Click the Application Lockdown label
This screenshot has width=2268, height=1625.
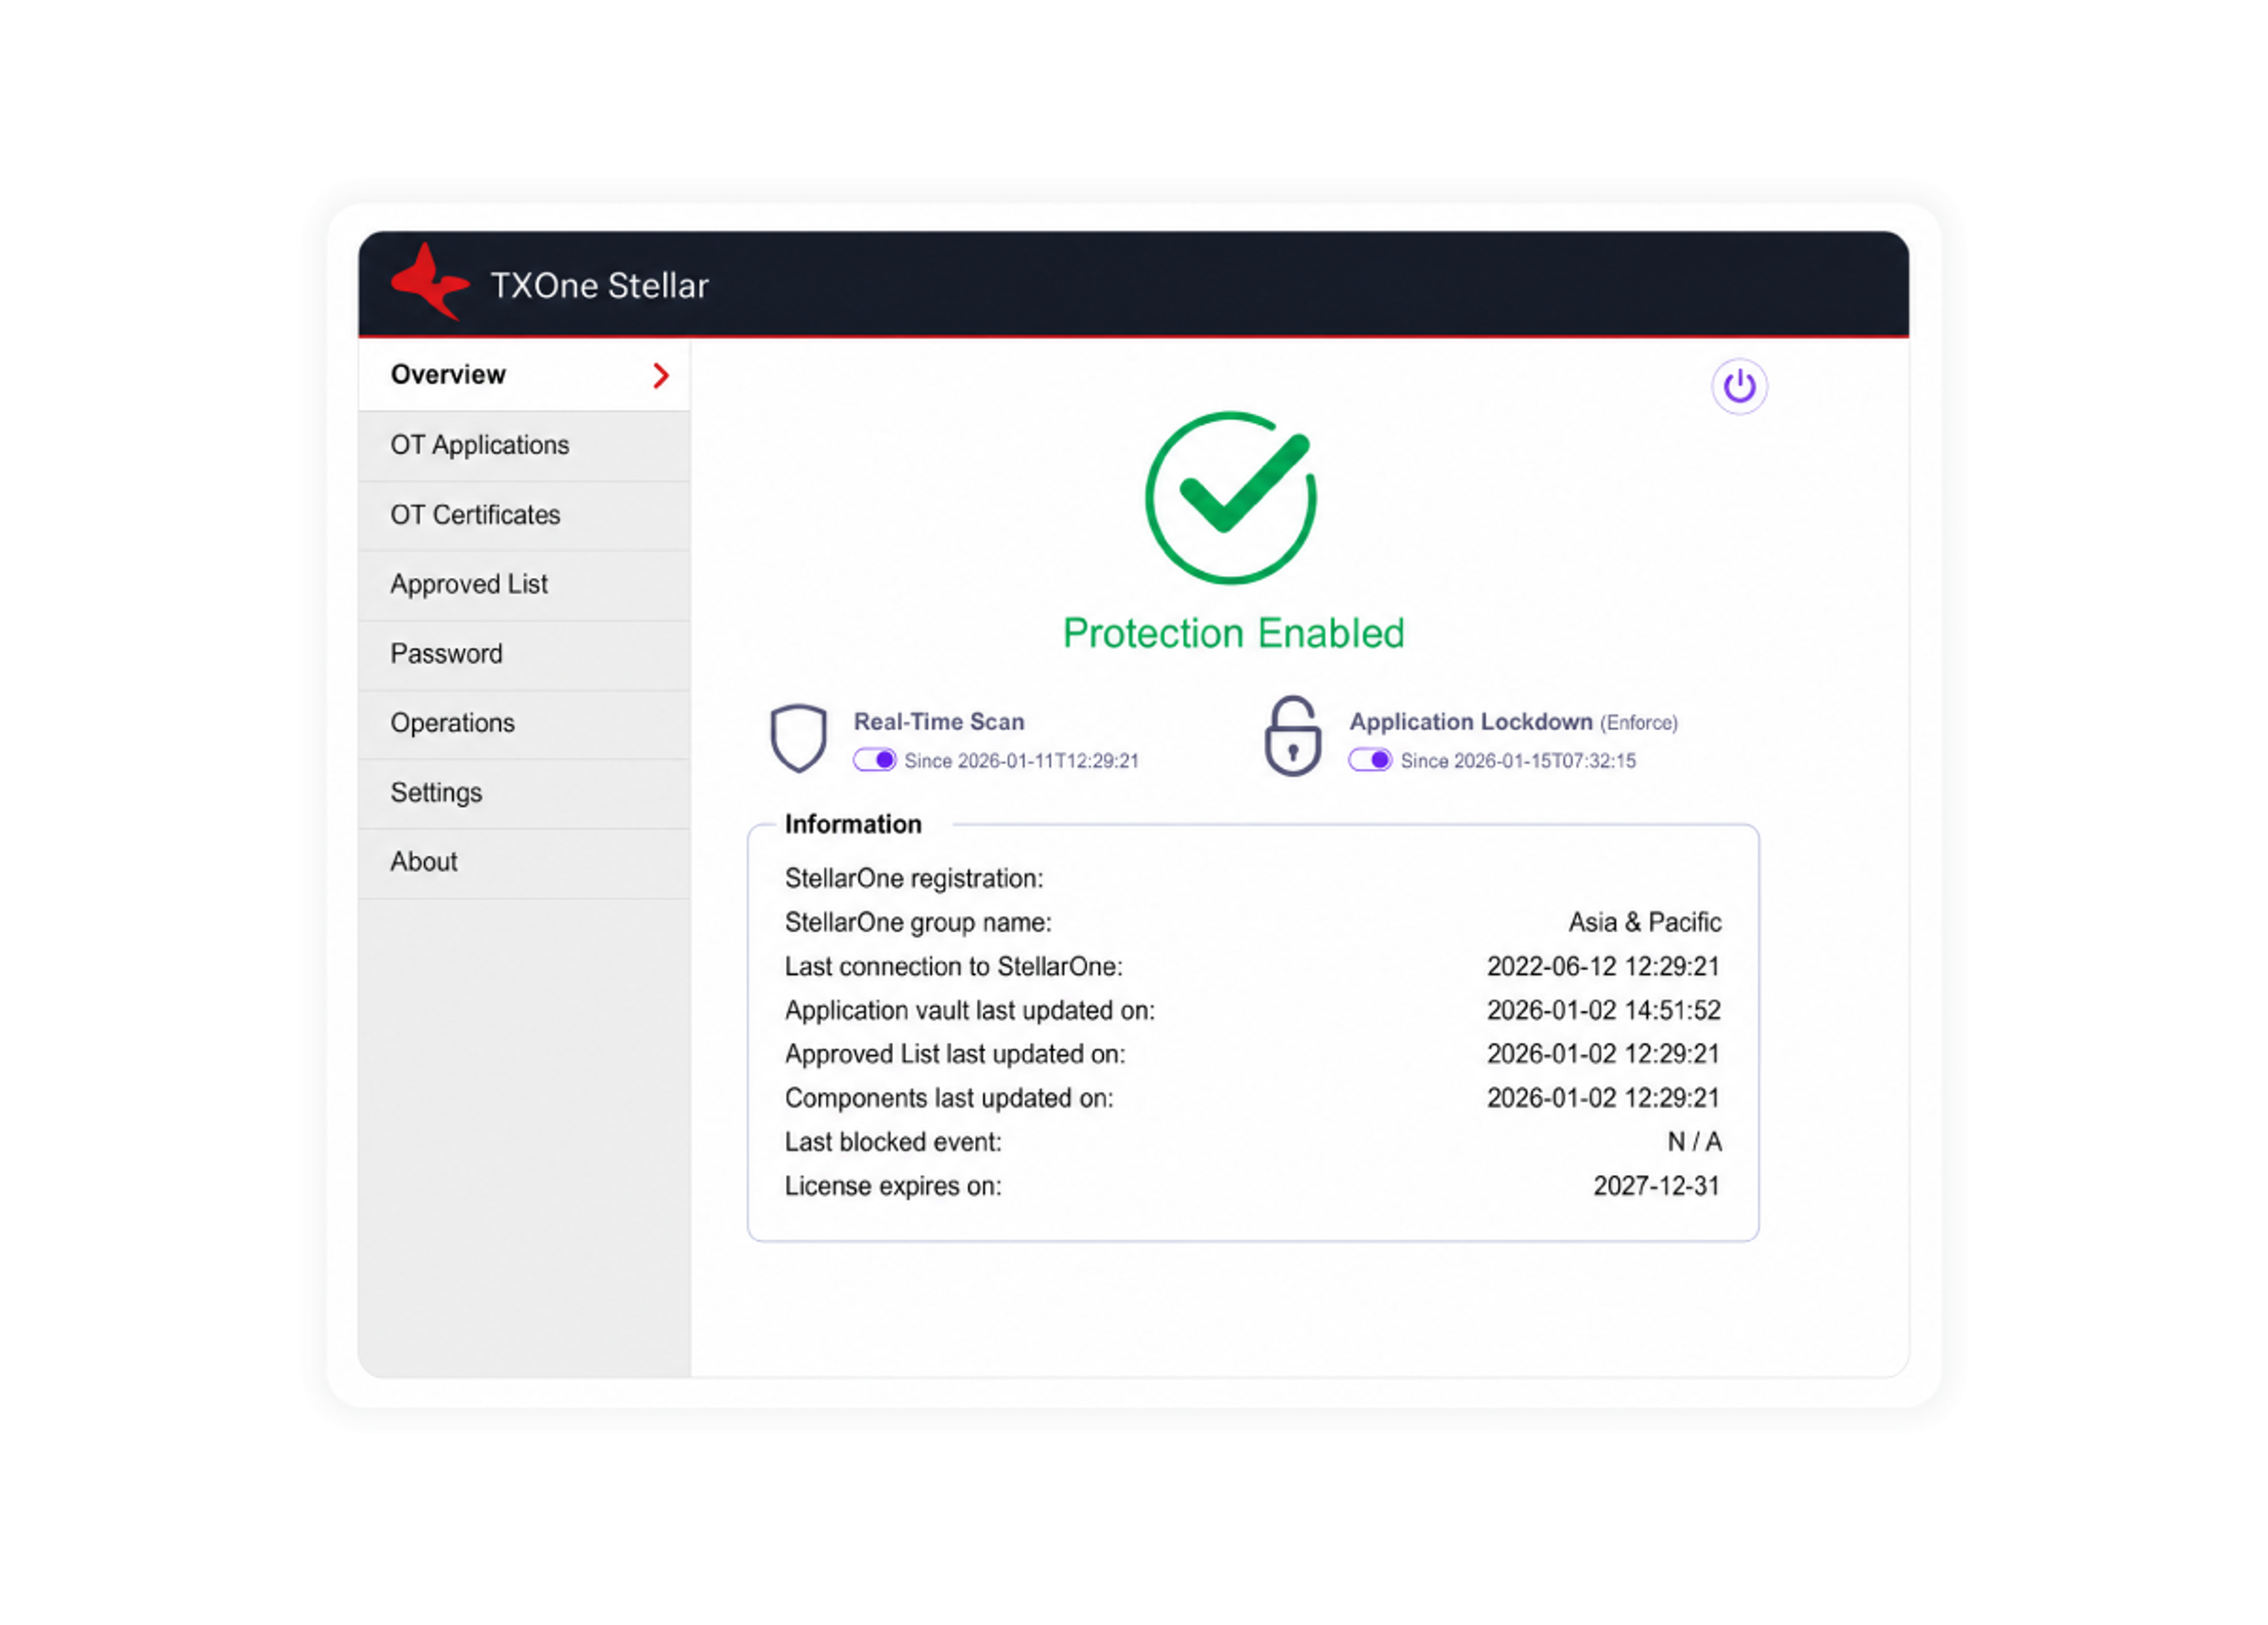1471,722
